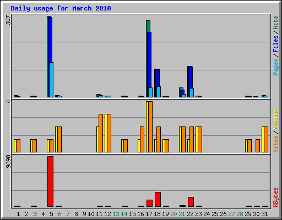Click the KBytes legend label

(275, 197)
